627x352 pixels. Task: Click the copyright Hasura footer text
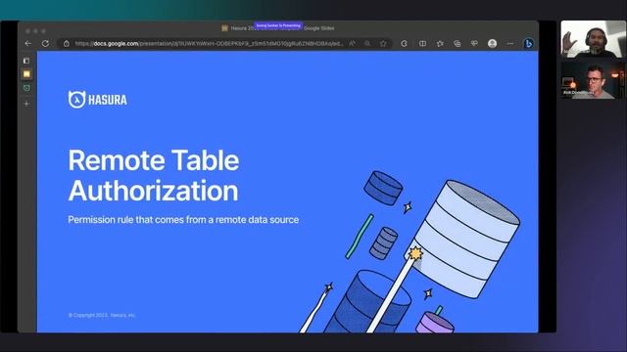(102, 315)
